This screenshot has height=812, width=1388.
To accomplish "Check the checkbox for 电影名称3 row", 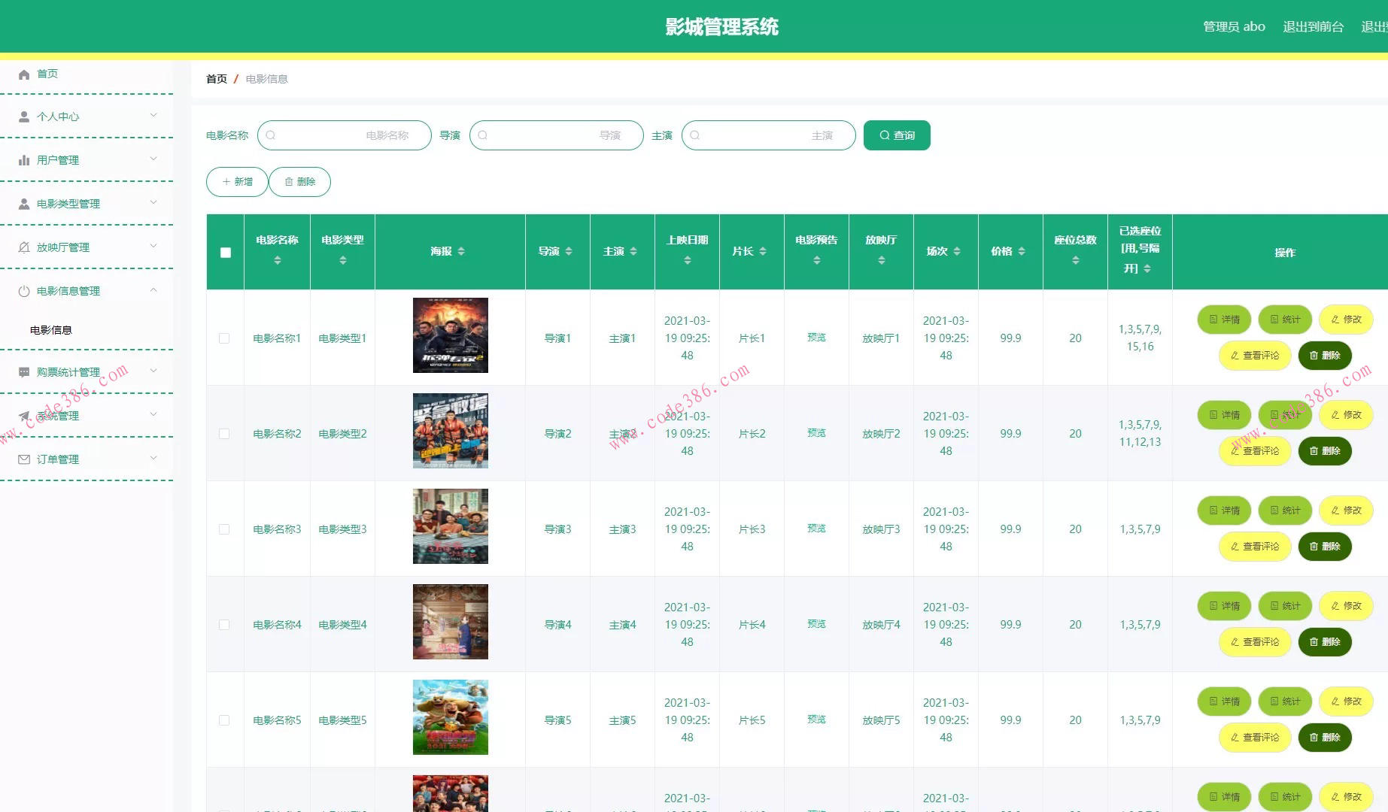I will [x=224, y=529].
